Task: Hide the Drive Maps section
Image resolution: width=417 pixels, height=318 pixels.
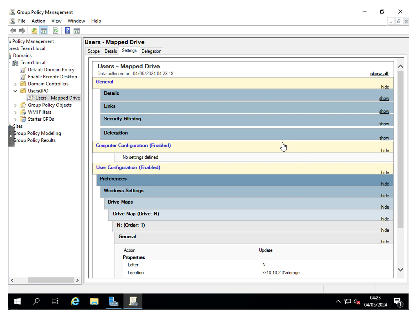Action: point(385,207)
